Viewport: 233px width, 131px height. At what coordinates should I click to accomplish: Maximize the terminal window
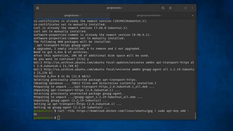coord(185,8)
